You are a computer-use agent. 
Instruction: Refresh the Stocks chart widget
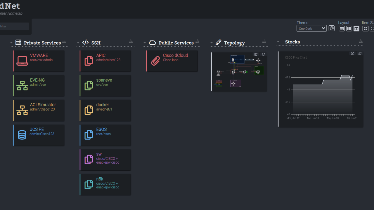[360, 53]
